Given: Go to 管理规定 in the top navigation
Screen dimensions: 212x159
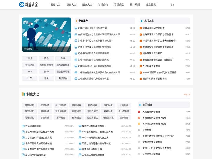Looking at the screenshot, I should [119, 5].
